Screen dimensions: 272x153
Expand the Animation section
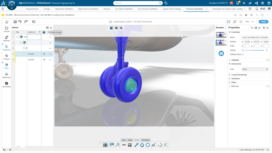coord(235,78)
